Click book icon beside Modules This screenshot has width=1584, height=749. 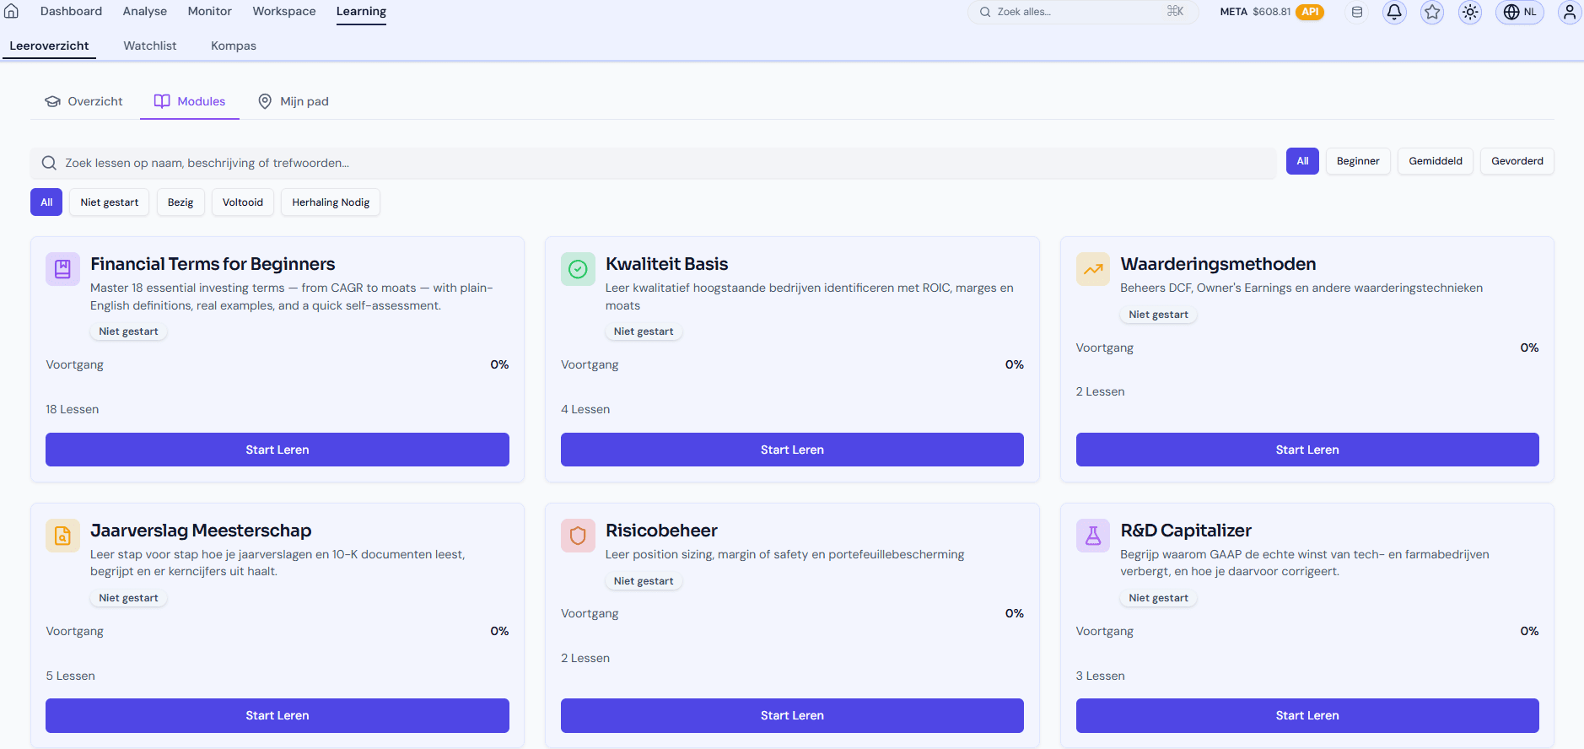pyautogui.click(x=162, y=101)
